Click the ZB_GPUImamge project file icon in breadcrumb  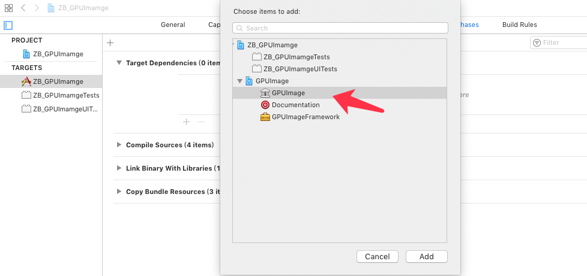pyautogui.click(x=51, y=8)
